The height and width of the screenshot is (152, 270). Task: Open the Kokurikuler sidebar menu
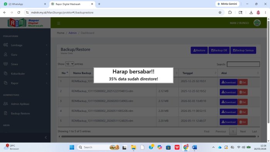coord(25,74)
